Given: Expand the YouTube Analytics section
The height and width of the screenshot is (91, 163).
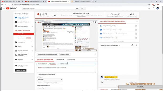Looking at the screenshot, I should (x=32, y=51).
